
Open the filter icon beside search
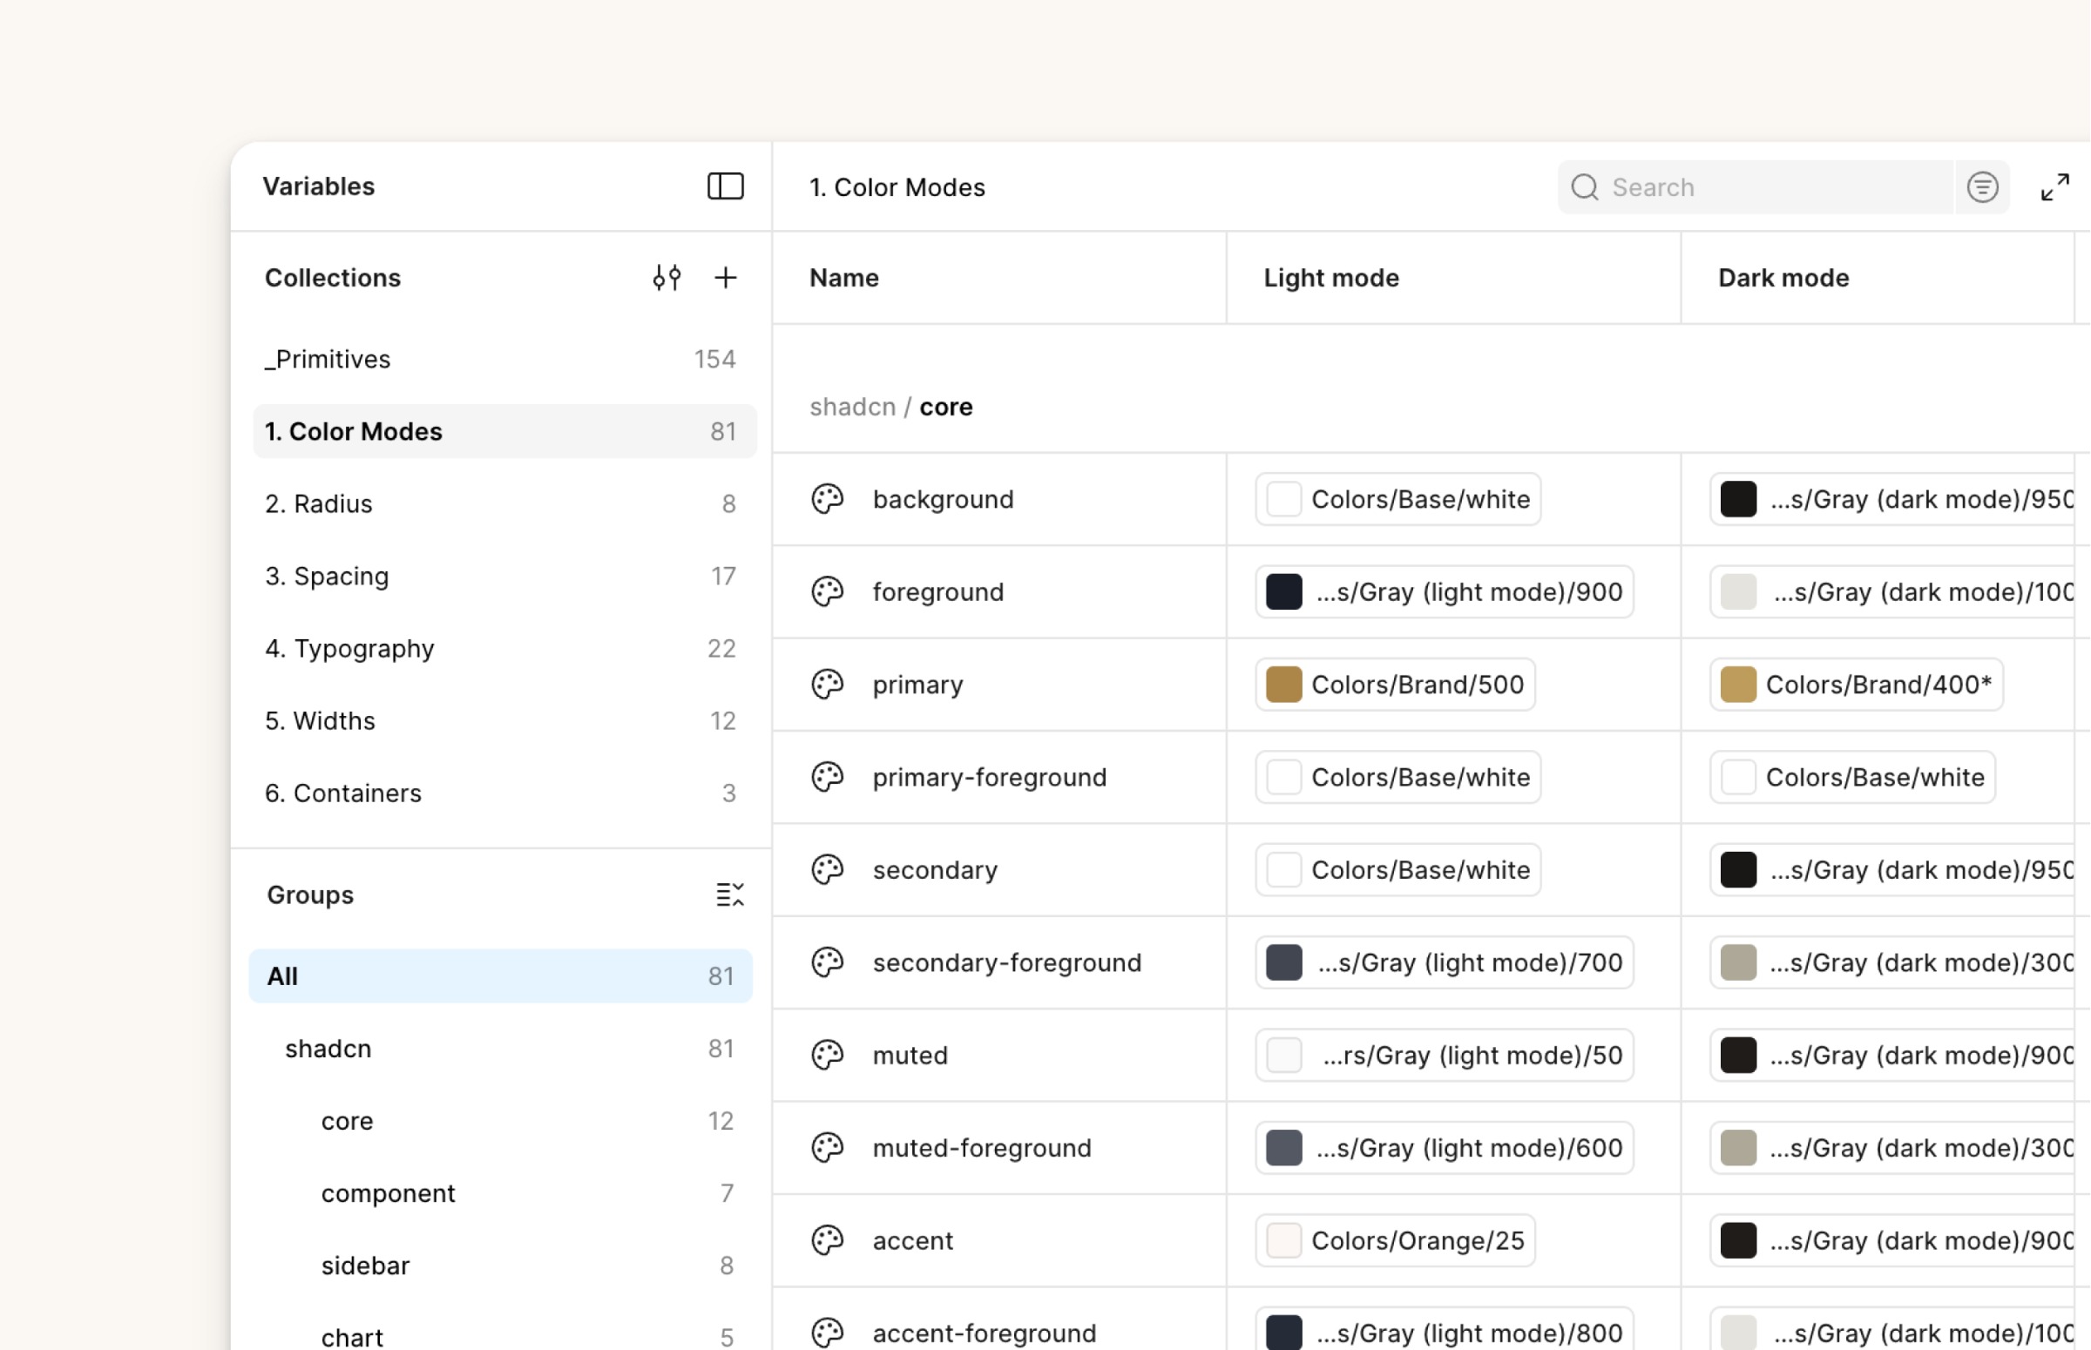pyautogui.click(x=1983, y=186)
